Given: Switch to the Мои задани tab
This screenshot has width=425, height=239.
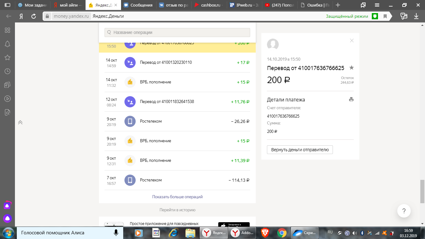Looking at the screenshot, I should (33, 5).
